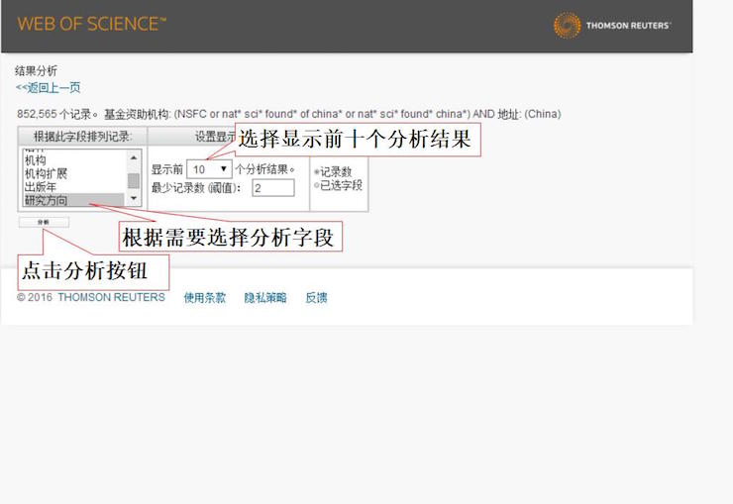
Task: Click the THOMSON REUTERS footer link
Action: [111, 297]
